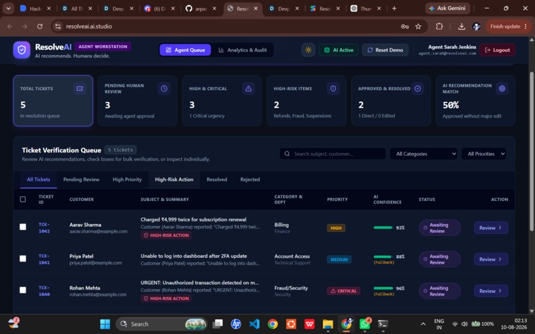535x334 pixels.
Task: Open the browser extensions puzzle icon
Action: coord(439,27)
